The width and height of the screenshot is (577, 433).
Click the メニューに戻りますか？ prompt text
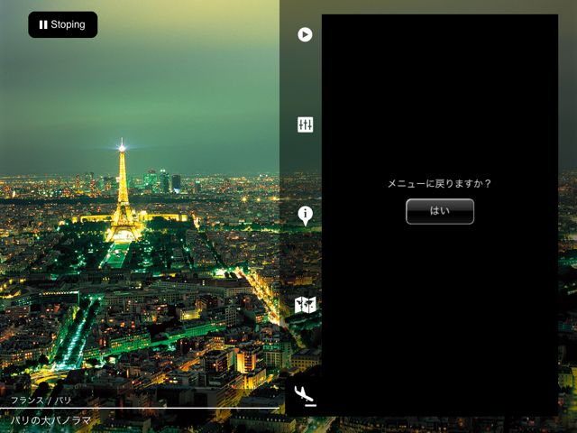439,183
